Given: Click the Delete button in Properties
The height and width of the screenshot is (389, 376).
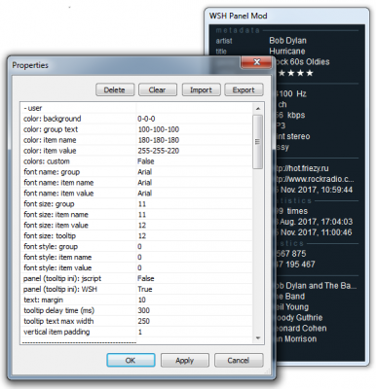Looking at the screenshot, I should click(115, 89).
